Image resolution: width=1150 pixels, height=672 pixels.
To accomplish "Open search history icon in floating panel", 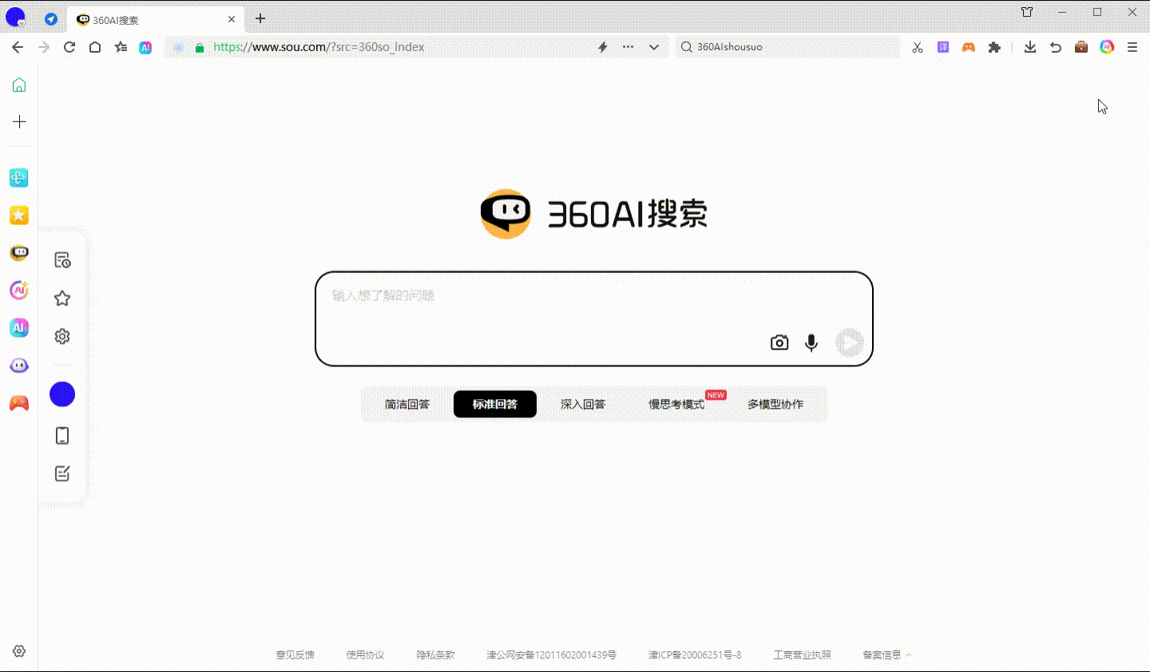I will (62, 260).
